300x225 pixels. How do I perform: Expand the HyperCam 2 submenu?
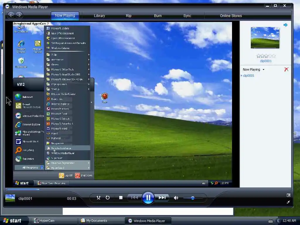pos(68,168)
